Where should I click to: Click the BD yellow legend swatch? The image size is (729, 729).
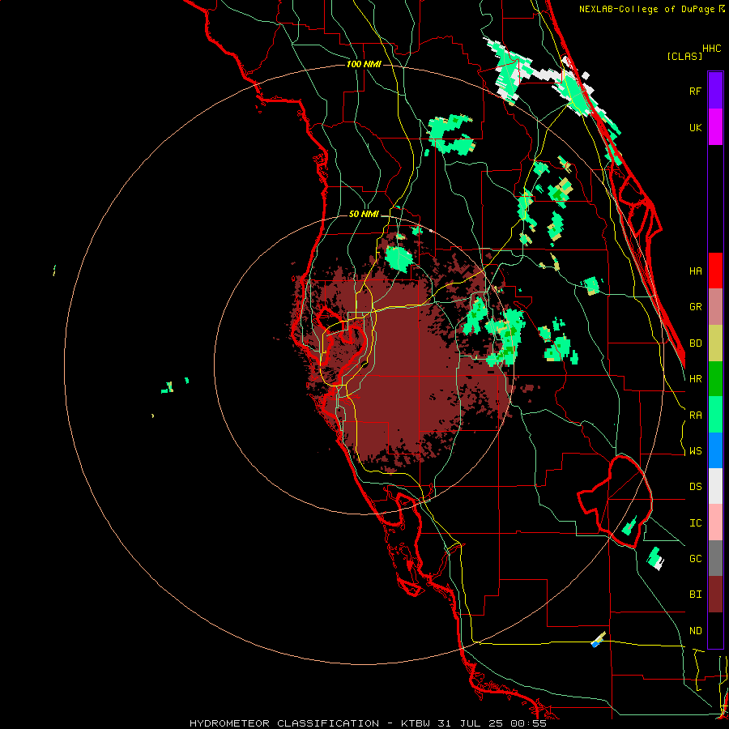tap(715, 343)
